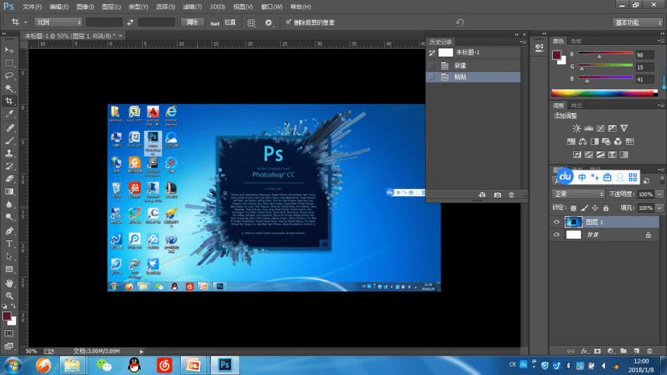This screenshot has width=667, height=375.
Task: Toggle lock position
Action: pos(595,208)
